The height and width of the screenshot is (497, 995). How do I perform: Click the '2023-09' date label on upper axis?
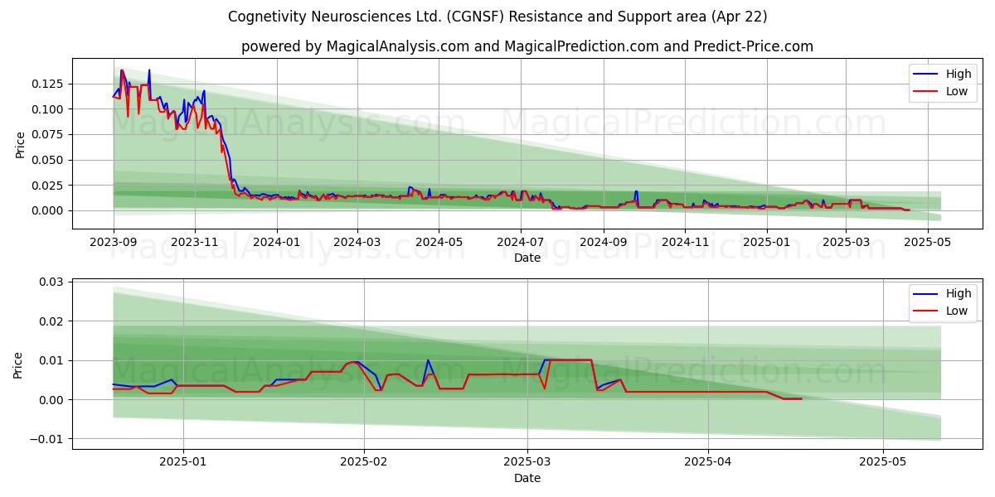114,242
